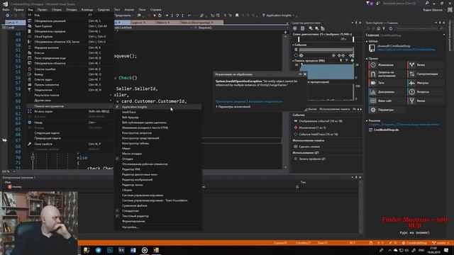This screenshot has height=255, width=454.
Task: Open Панель элементов (Toolbox) menu entry
Action: 70,85
